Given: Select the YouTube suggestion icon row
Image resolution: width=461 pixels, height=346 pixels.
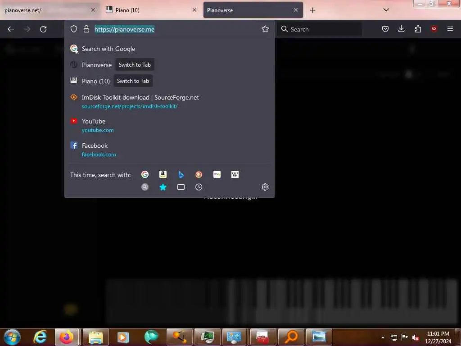Looking at the screenshot, I should point(169,125).
